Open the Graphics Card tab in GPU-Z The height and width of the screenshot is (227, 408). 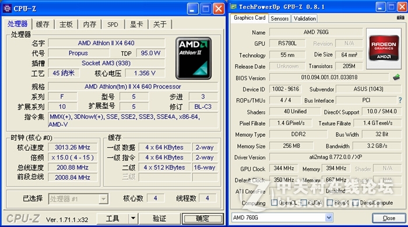coord(249,18)
